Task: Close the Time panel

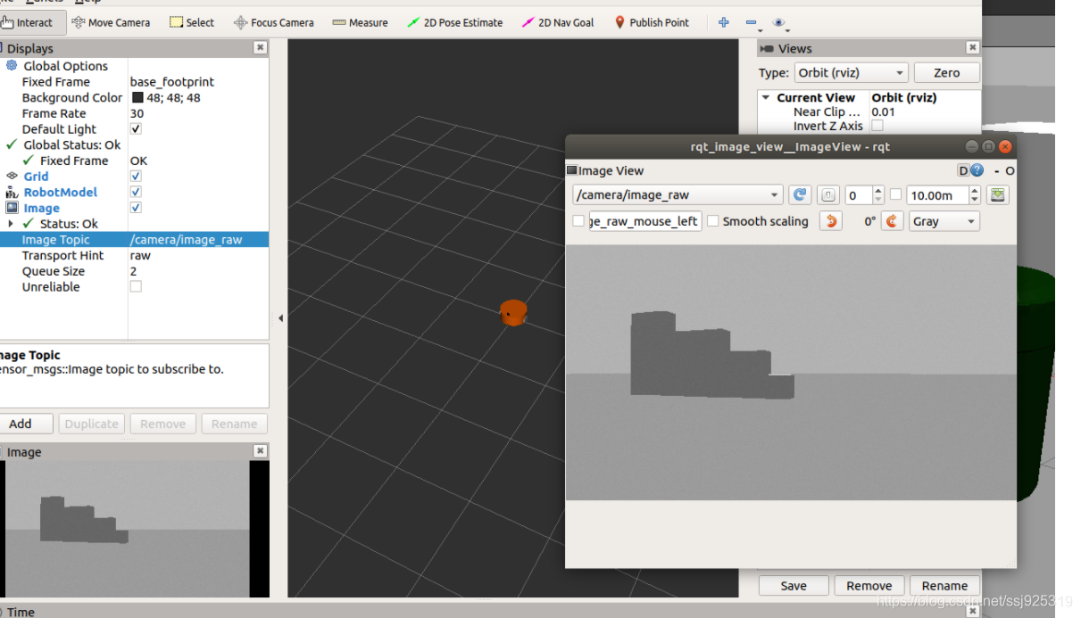Action: 972,612
